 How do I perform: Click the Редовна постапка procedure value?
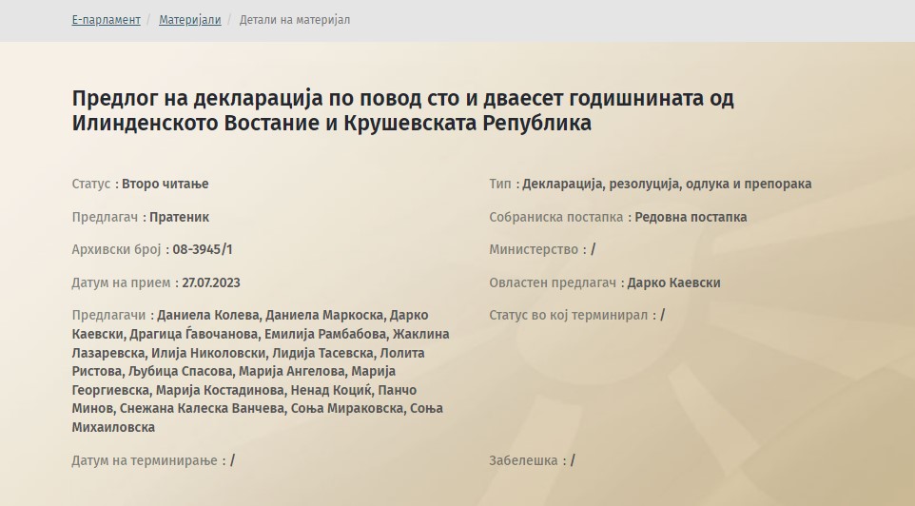(x=690, y=217)
